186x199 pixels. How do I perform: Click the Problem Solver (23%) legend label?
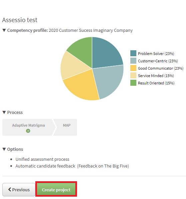click(x=156, y=54)
